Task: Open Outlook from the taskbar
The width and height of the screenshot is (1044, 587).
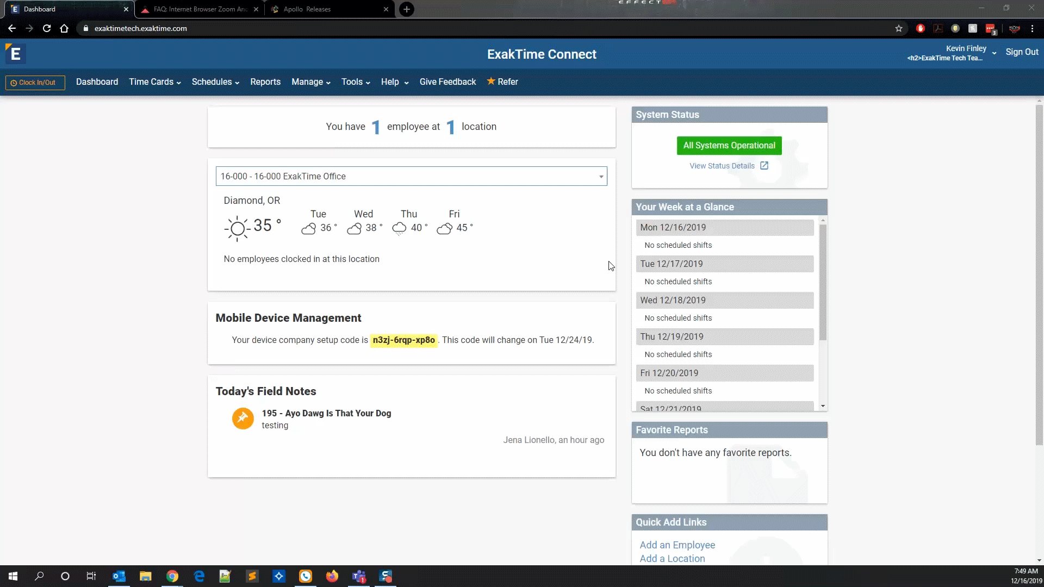Action: coord(119,576)
